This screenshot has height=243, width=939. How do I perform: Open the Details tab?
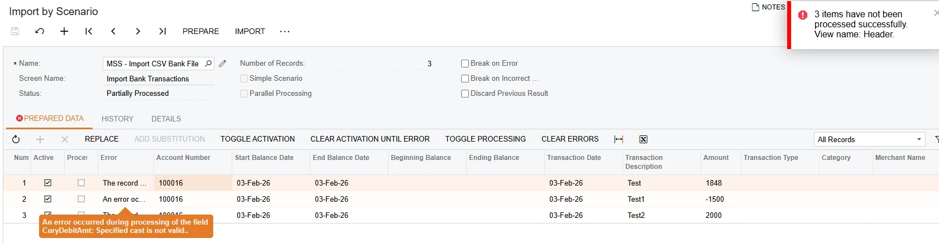pyautogui.click(x=166, y=119)
